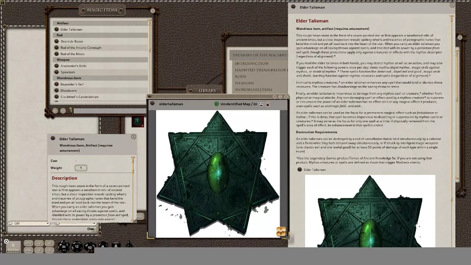
Task: Open the Introduction section in Treasury window
Action: tap(252, 63)
